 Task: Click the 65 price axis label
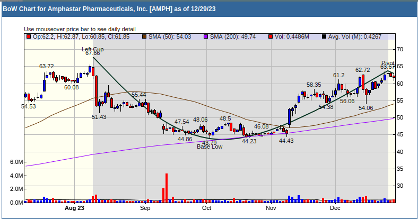click(400, 67)
